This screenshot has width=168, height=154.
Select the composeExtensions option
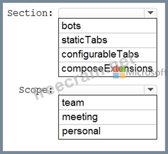pyautogui.click(x=108, y=69)
